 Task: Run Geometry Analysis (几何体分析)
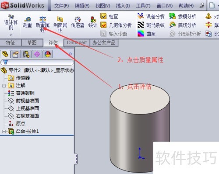pos(116,25)
